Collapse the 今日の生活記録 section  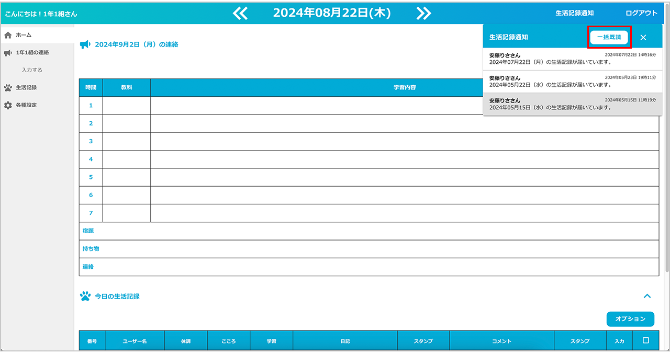click(x=647, y=296)
